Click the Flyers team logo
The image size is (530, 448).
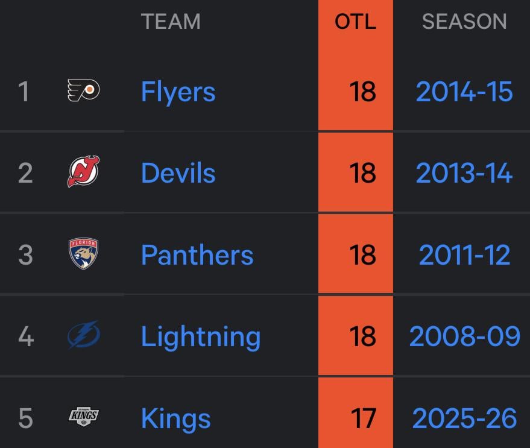tap(83, 91)
